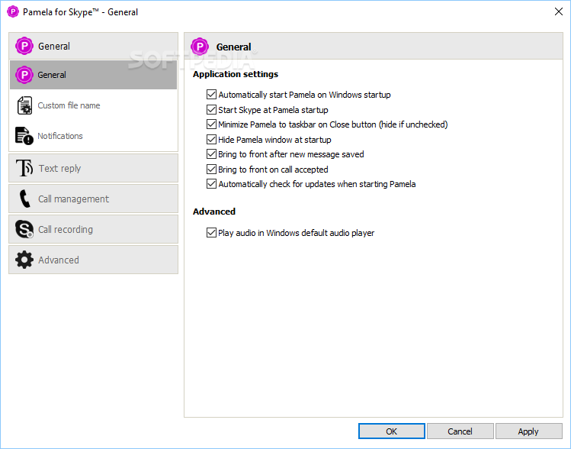
Task: Click OK to confirm settings
Action: tap(392, 431)
